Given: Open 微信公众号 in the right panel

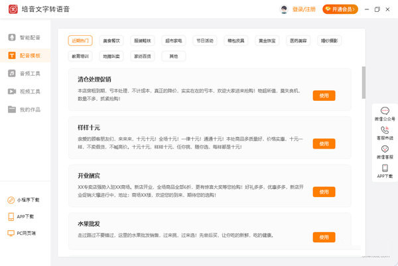Looking at the screenshot, I should (x=385, y=114).
